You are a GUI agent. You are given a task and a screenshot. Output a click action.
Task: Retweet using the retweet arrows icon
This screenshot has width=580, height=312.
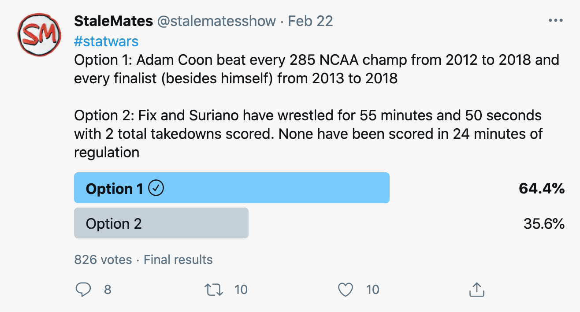coord(214,290)
